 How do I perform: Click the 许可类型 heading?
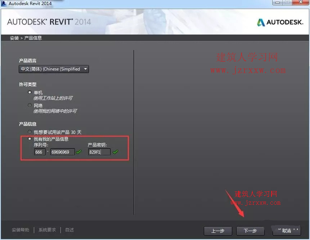tap(28, 85)
